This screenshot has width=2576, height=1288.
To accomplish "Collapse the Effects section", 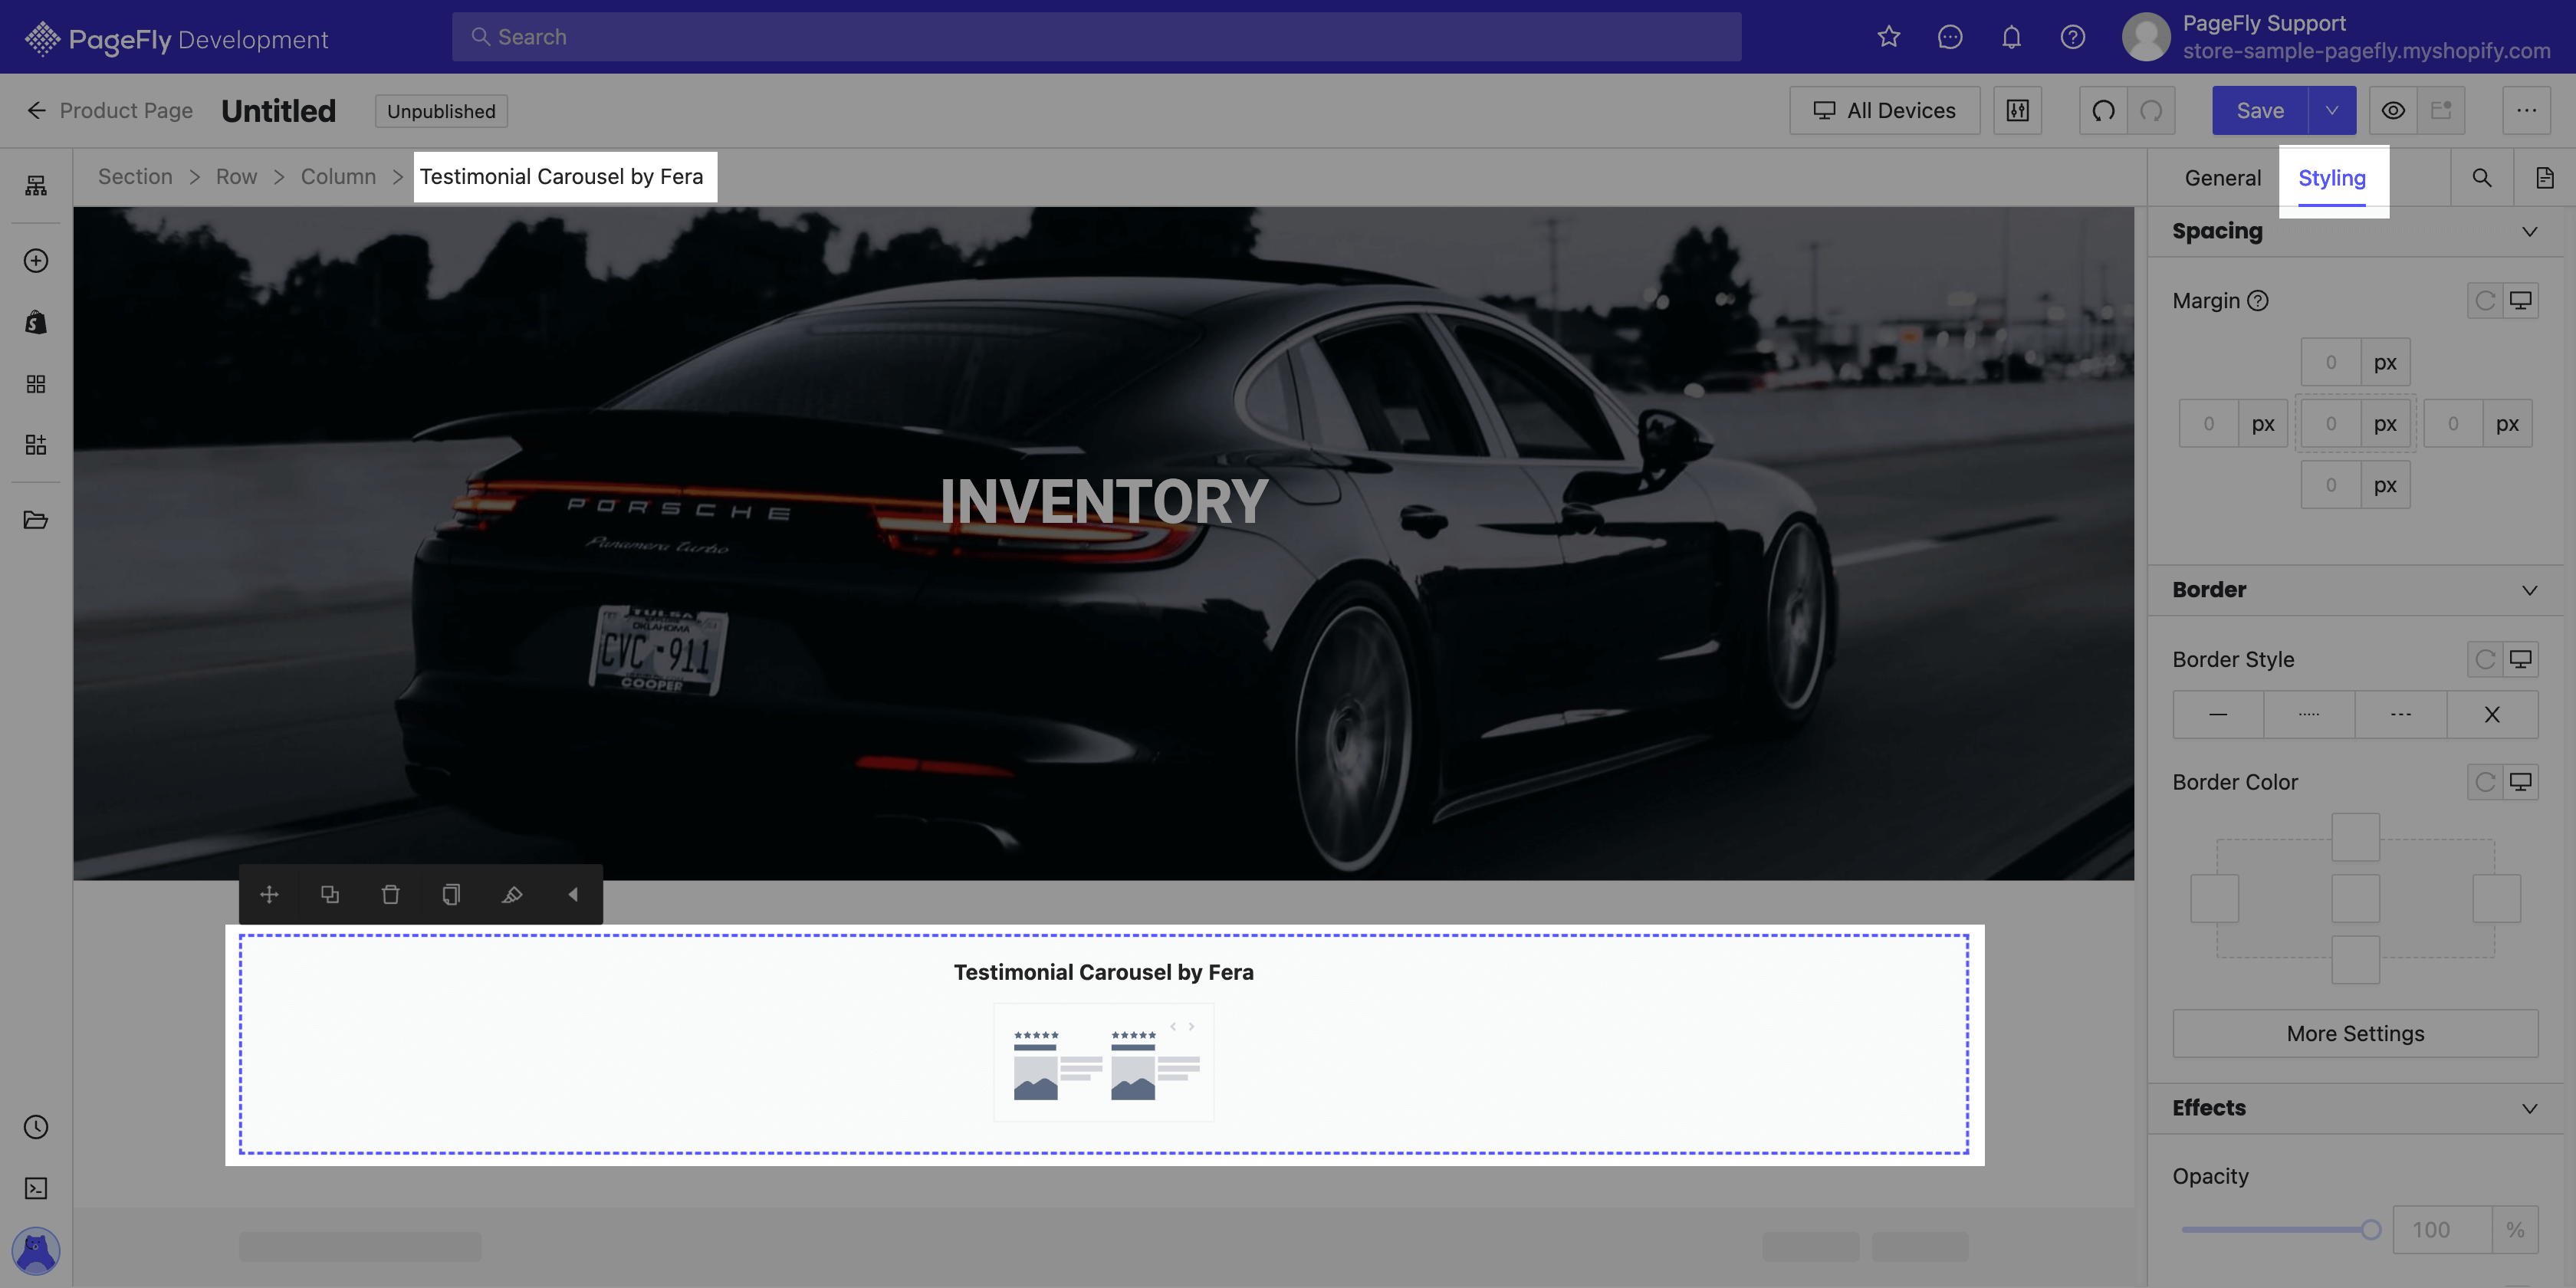I will [x=2529, y=1108].
